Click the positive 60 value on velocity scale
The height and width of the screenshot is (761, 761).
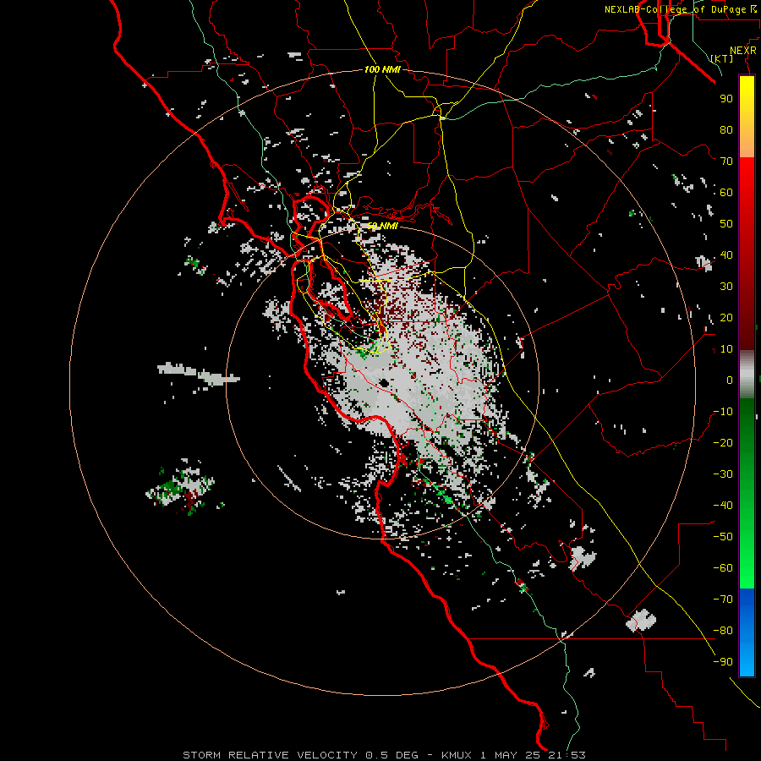[726, 193]
